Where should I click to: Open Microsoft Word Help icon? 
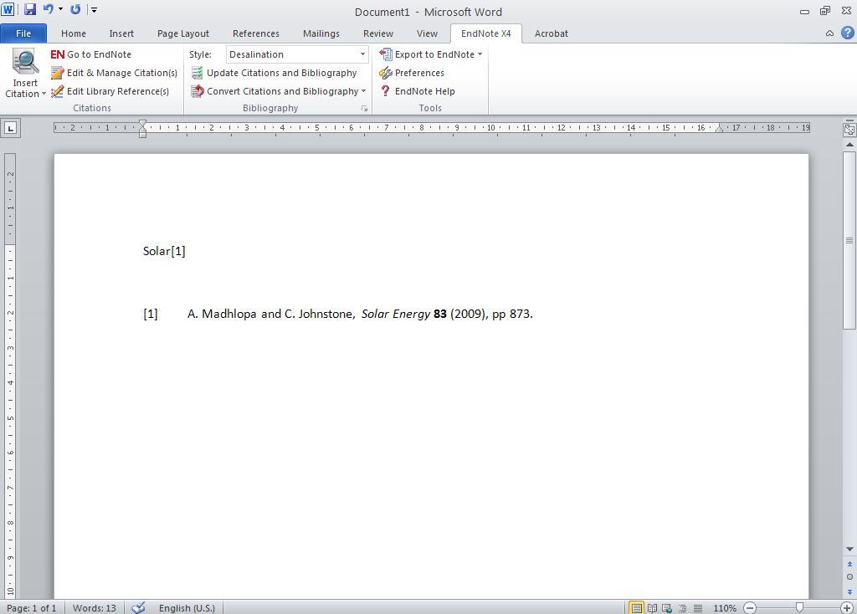[847, 33]
